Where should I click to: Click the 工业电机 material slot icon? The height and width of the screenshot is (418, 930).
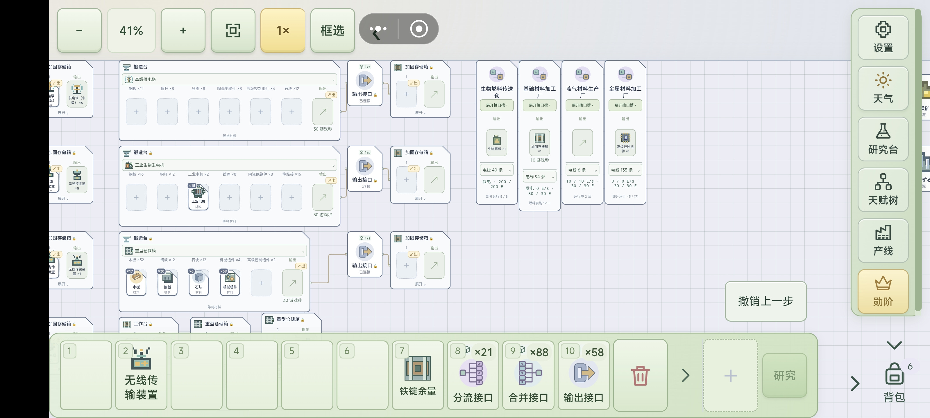click(x=198, y=197)
